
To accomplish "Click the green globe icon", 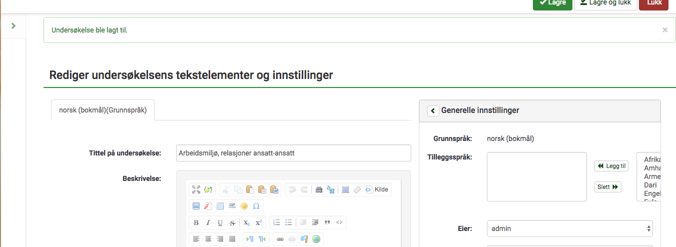I will pyautogui.click(x=316, y=239).
